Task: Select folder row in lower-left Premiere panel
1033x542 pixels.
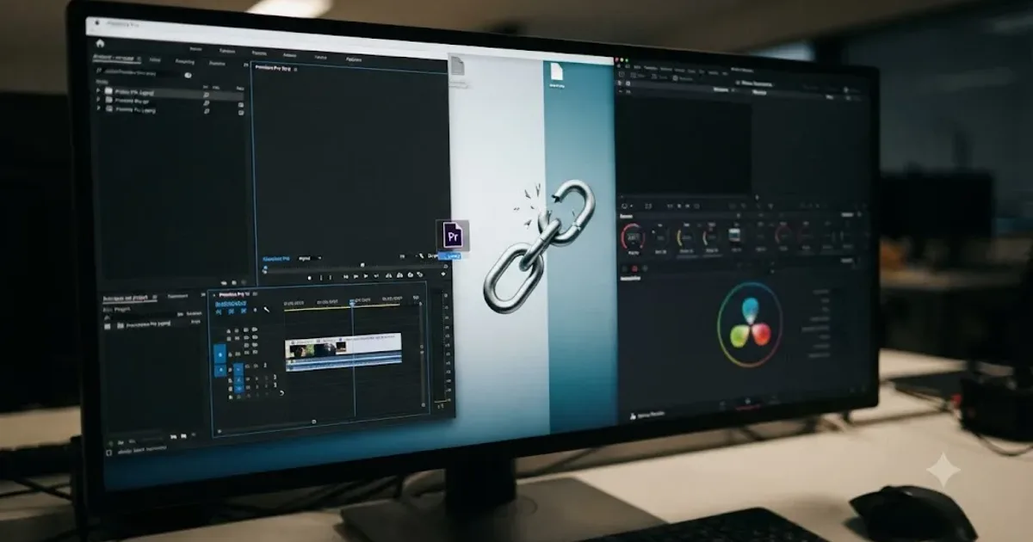Action: pyautogui.click(x=151, y=325)
